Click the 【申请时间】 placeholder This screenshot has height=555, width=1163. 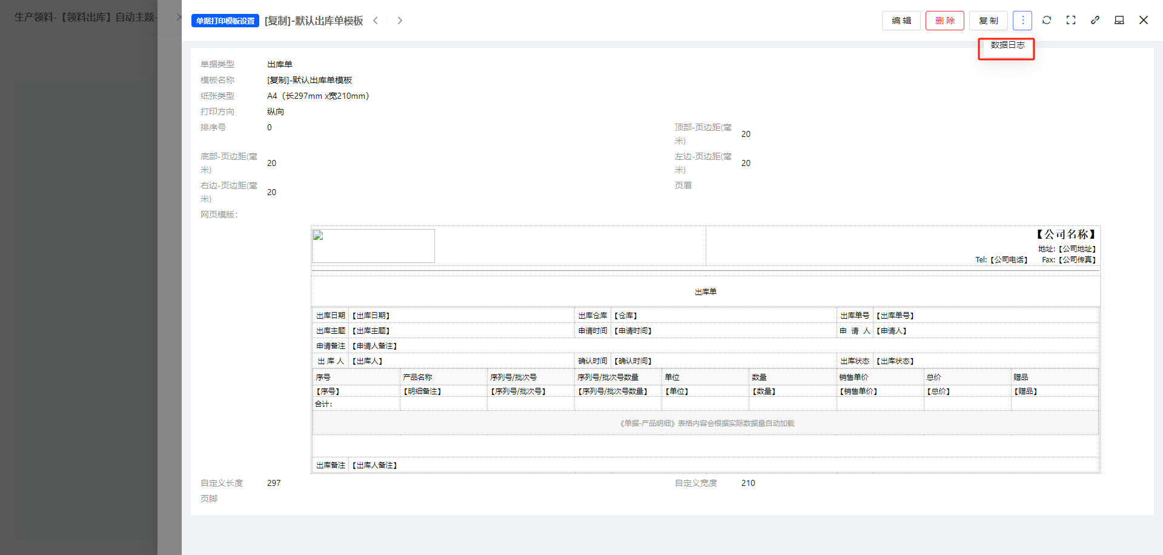(x=633, y=331)
